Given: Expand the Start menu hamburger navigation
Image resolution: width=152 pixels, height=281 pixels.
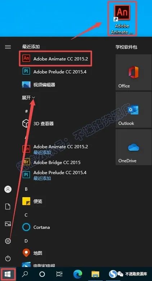Looking at the screenshot, I should coord(8,47).
